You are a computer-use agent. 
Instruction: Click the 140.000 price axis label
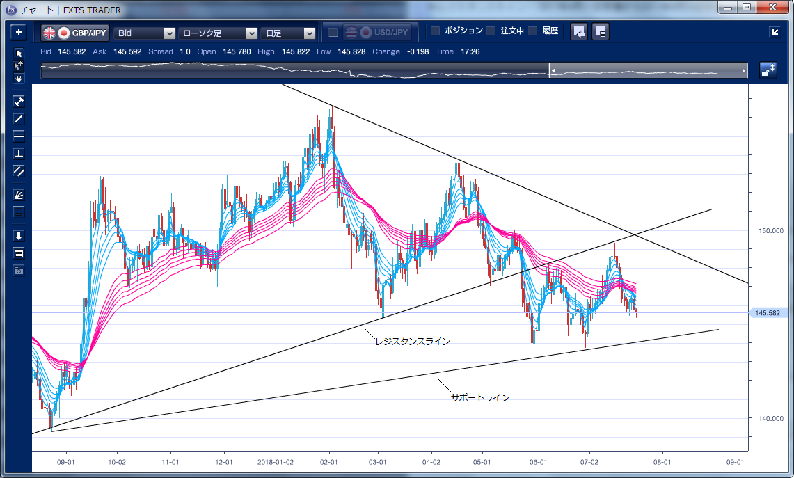pos(771,419)
